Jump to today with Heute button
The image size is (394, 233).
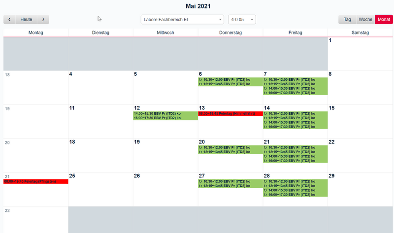click(x=26, y=19)
